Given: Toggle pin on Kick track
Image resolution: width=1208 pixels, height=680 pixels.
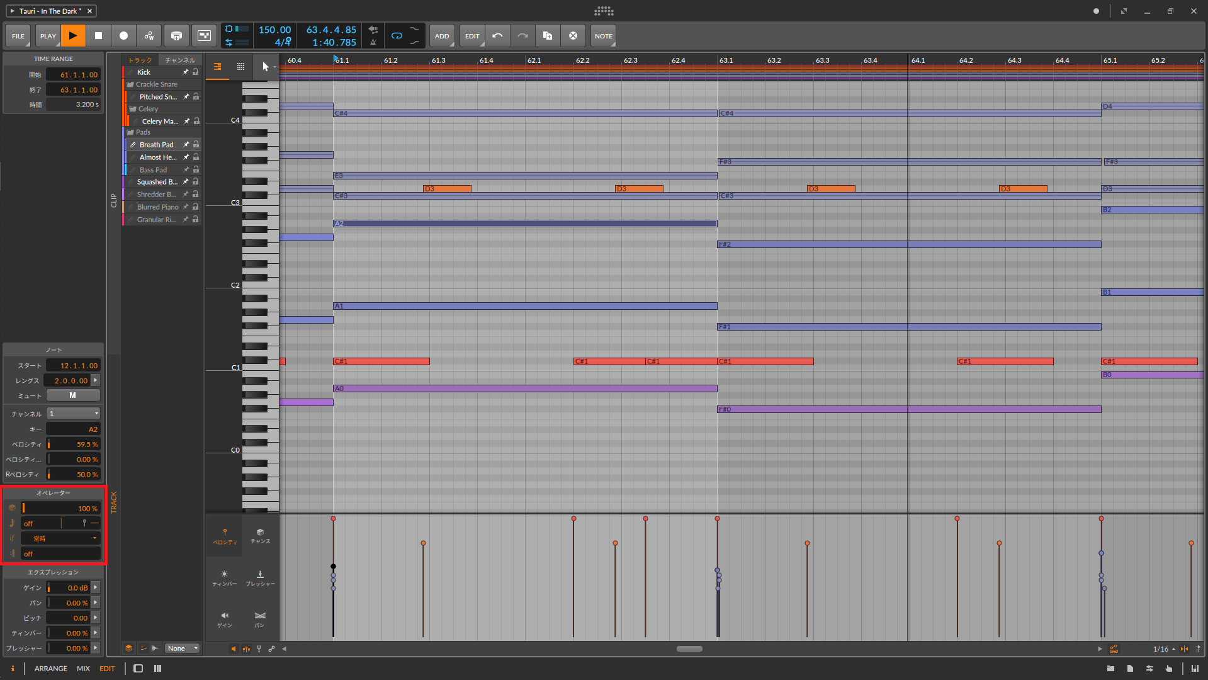Looking at the screenshot, I should pos(186,72).
